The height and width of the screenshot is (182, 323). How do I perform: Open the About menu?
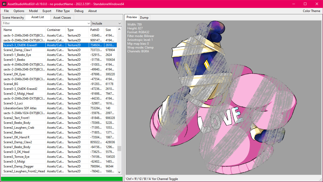click(92, 11)
